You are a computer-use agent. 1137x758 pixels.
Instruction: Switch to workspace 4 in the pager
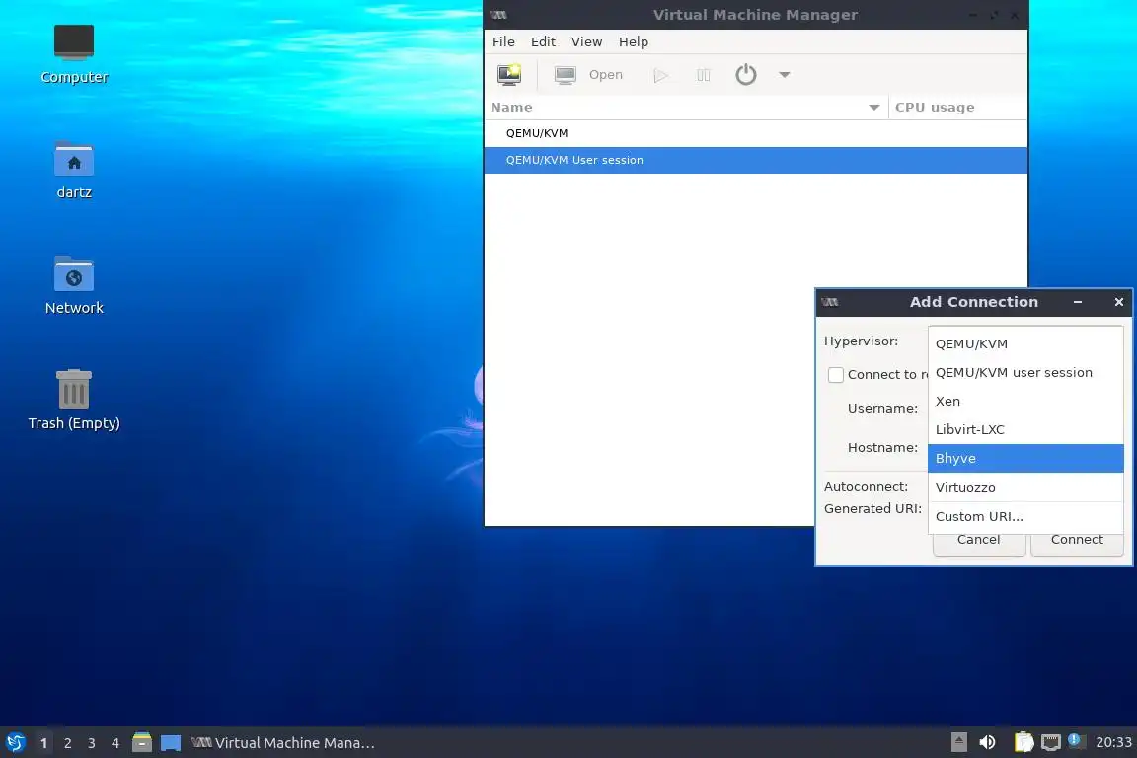tap(115, 743)
